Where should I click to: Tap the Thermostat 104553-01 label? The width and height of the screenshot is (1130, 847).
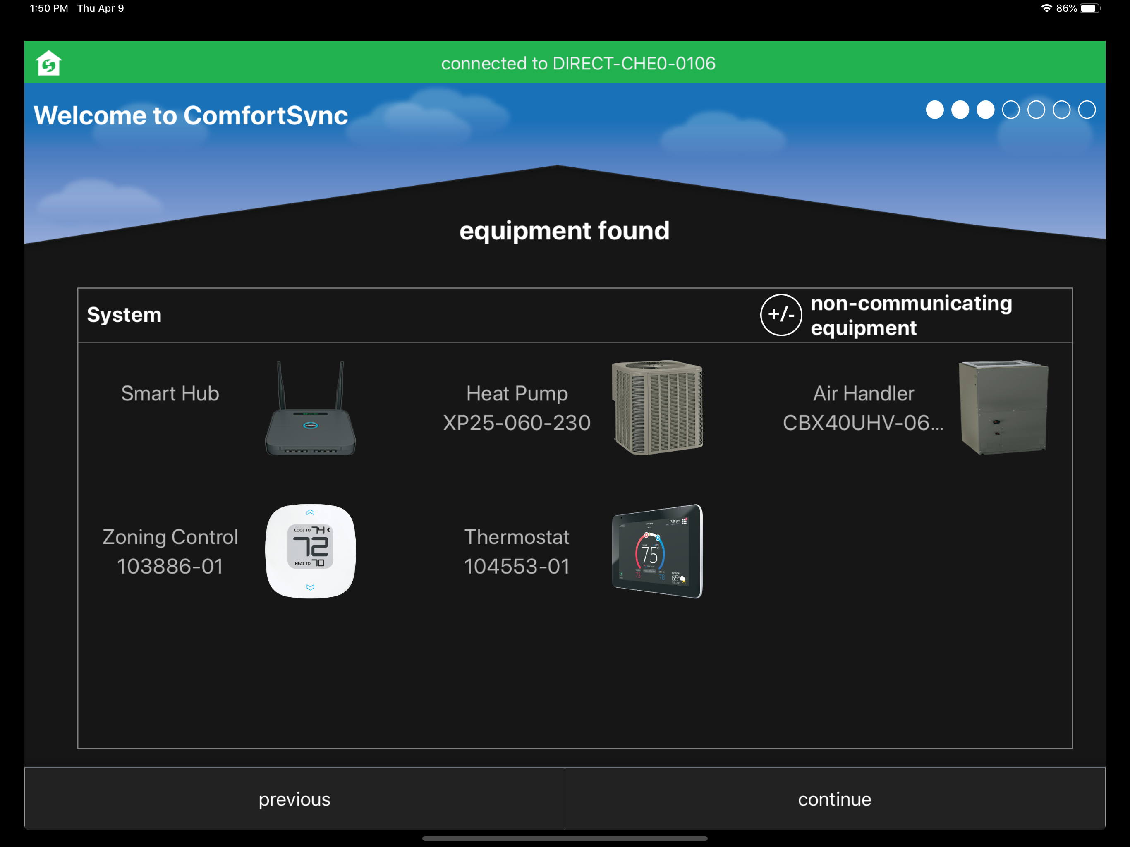517,552
